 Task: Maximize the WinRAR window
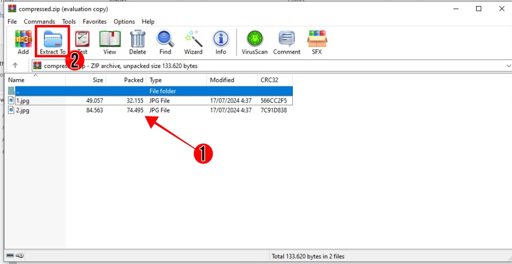click(479, 9)
